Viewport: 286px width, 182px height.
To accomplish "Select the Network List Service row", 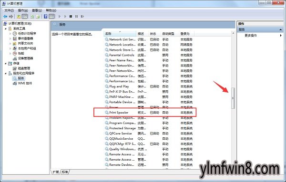I will pos(149,39).
